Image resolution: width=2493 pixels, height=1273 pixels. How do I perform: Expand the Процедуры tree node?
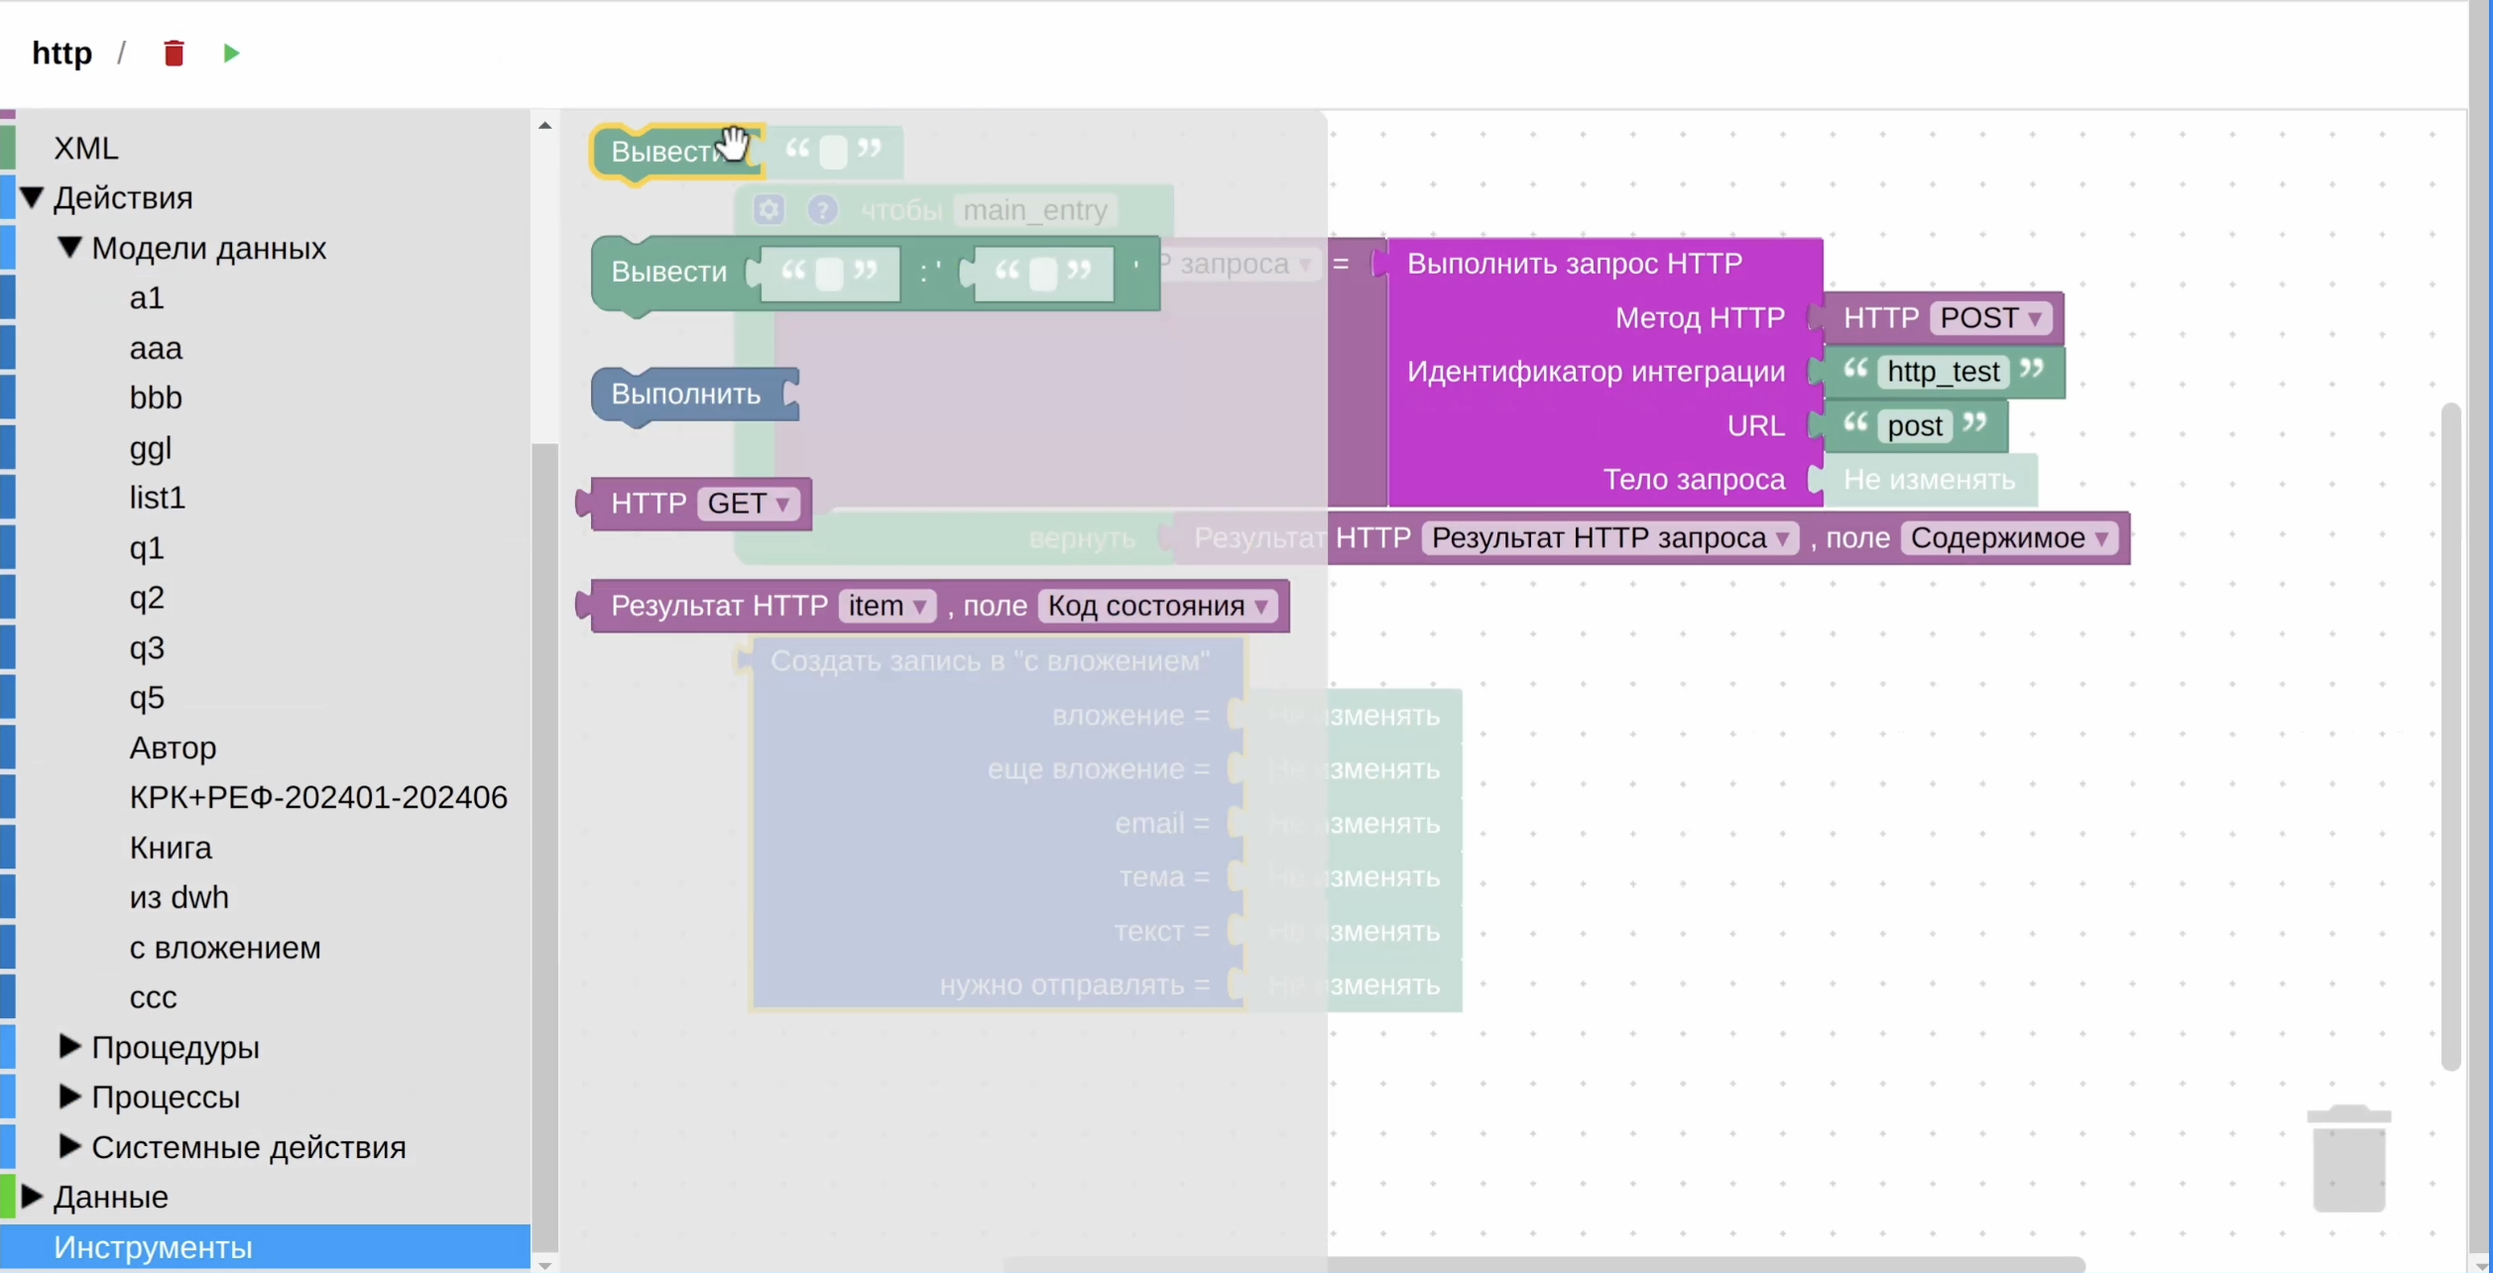pos(69,1046)
